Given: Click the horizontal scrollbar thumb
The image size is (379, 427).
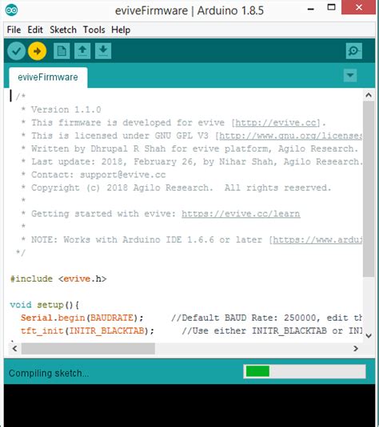Looking at the screenshot, I should [88, 349].
